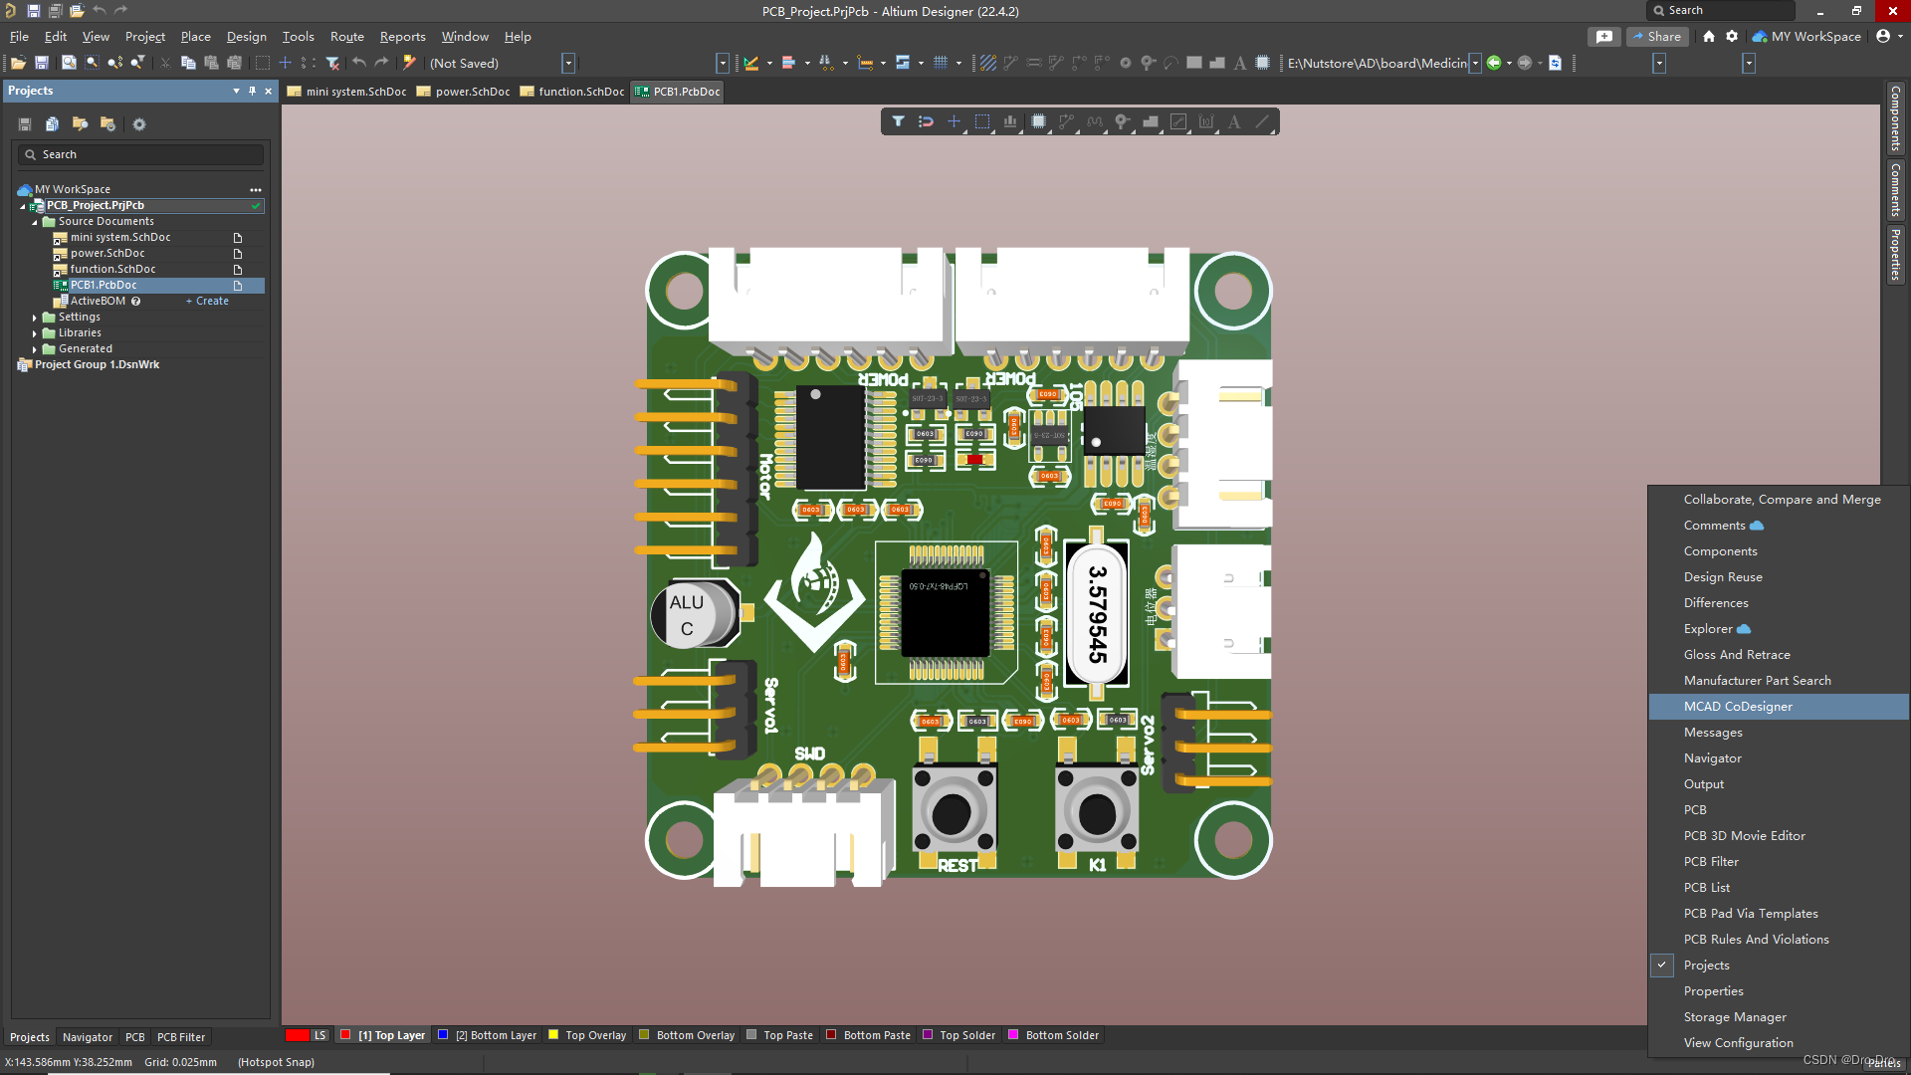Click the red LS layer set swatch
The image size is (1911, 1075).
point(298,1035)
